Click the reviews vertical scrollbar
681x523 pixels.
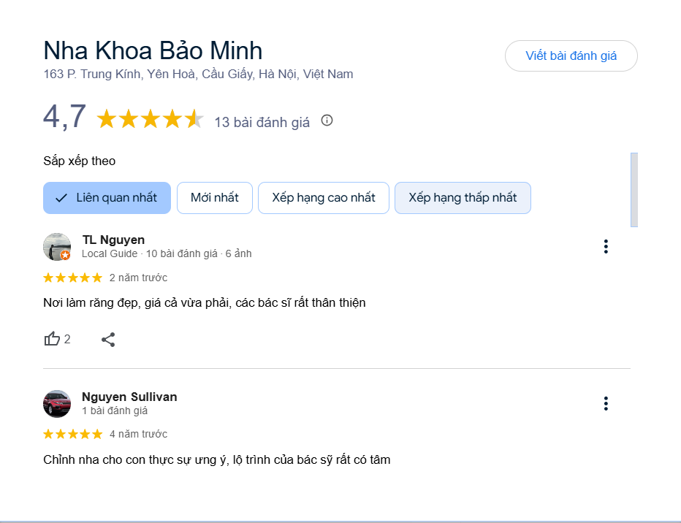click(634, 189)
